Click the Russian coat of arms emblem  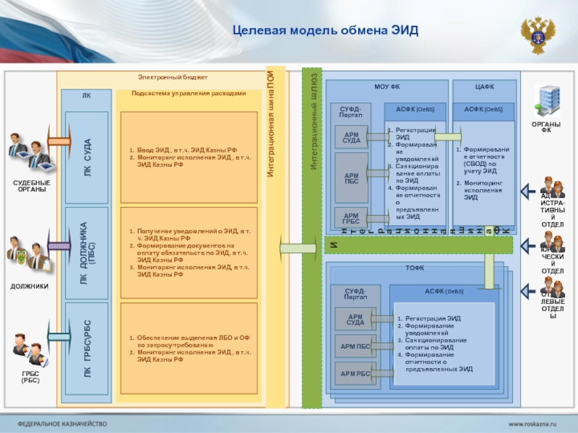click(538, 35)
